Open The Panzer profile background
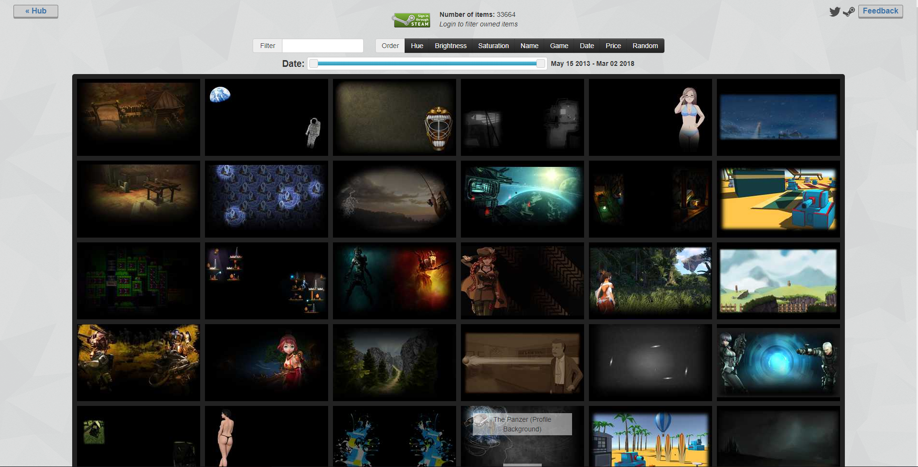This screenshot has height=467, width=918. (523, 436)
